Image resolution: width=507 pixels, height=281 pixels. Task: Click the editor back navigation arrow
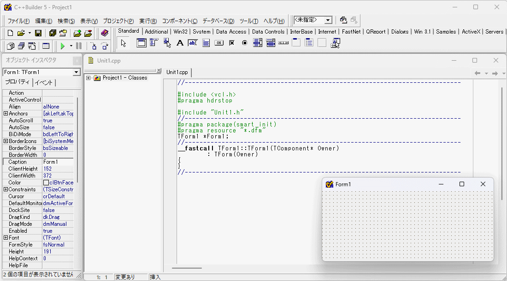click(477, 73)
